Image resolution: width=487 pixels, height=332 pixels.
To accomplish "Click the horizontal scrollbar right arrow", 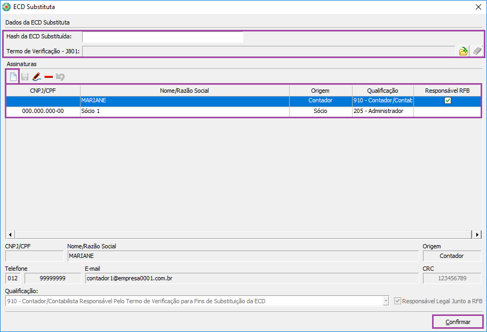I will pos(477,234).
